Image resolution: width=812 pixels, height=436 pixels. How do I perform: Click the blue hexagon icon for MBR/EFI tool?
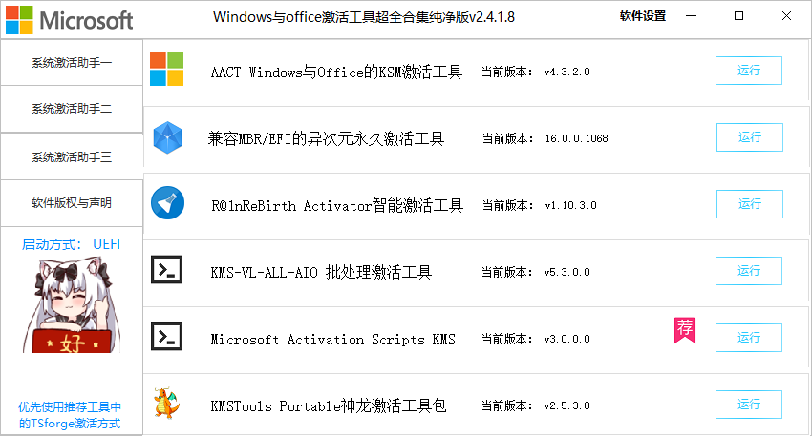pyautogui.click(x=167, y=137)
